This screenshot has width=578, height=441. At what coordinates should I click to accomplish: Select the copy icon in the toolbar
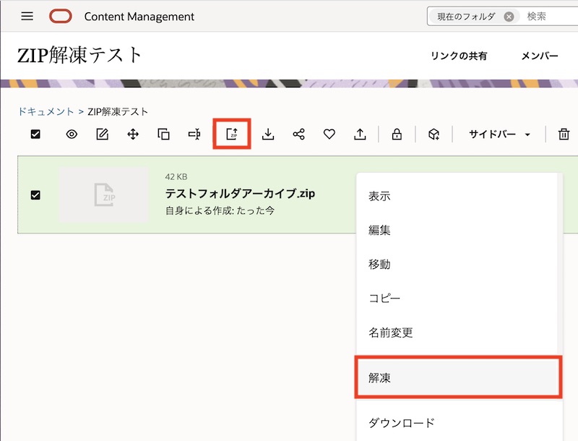coord(164,134)
